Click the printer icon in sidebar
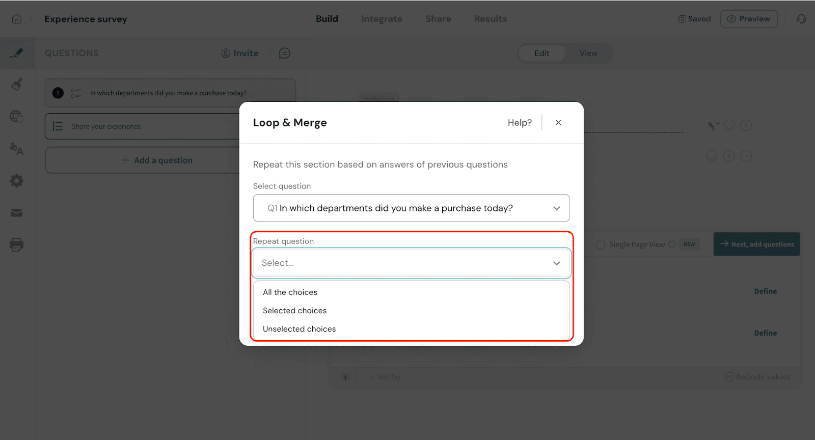 (x=17, y=245)
